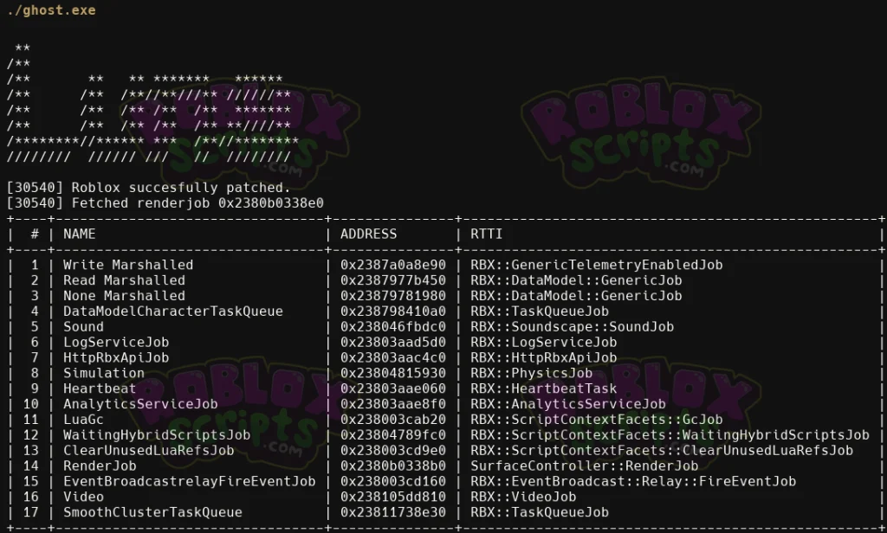The width and height of the screenshot is (887, 533).
Task: Click address 0x23804789fc0
Action: [392, 435]
